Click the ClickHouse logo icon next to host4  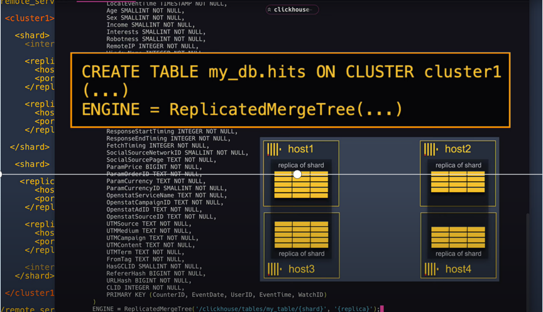[432, 269]
